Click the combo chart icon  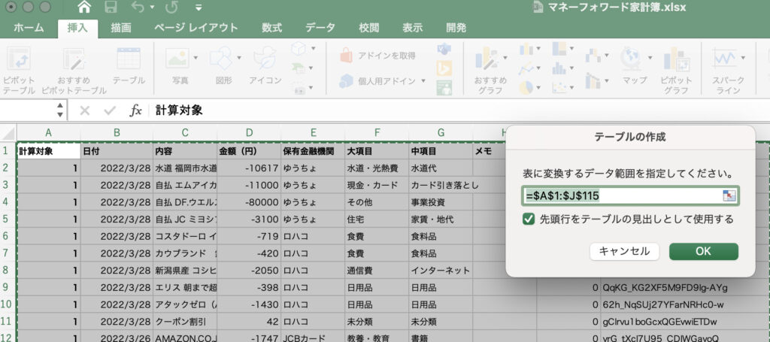[x=593, y=80]
